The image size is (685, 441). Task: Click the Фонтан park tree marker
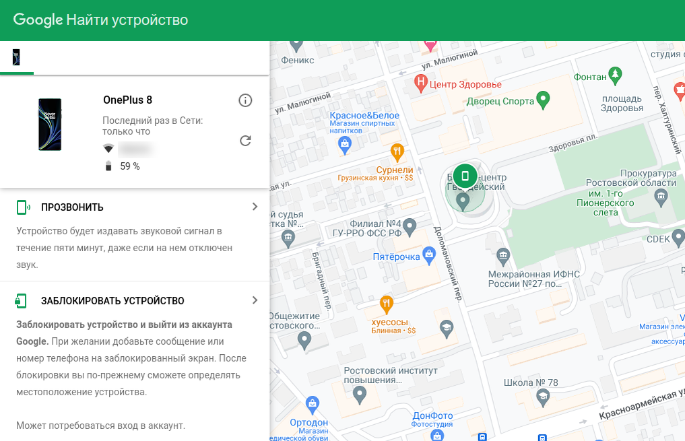615,75
